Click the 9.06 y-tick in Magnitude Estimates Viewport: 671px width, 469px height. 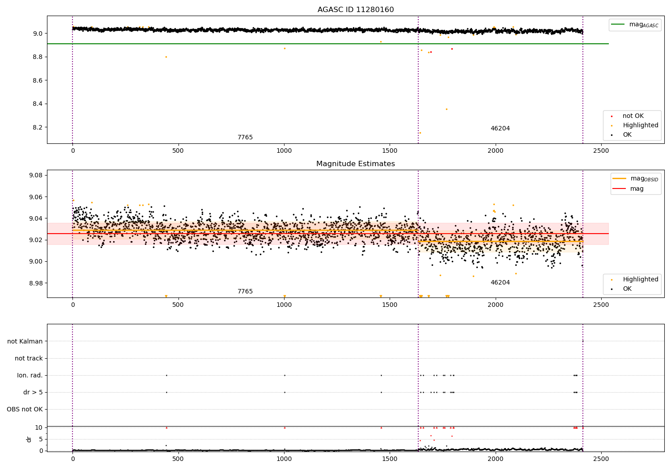(36, 197)
